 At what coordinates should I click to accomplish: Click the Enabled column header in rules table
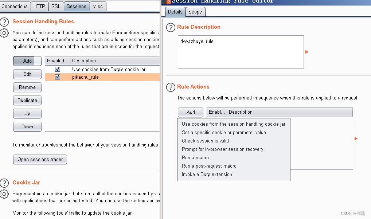(58, 61)
